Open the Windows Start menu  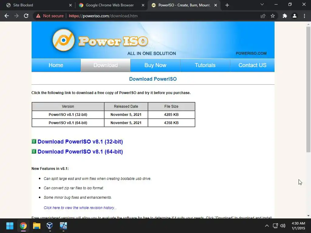pyautogui.click(x=10, y=226)
